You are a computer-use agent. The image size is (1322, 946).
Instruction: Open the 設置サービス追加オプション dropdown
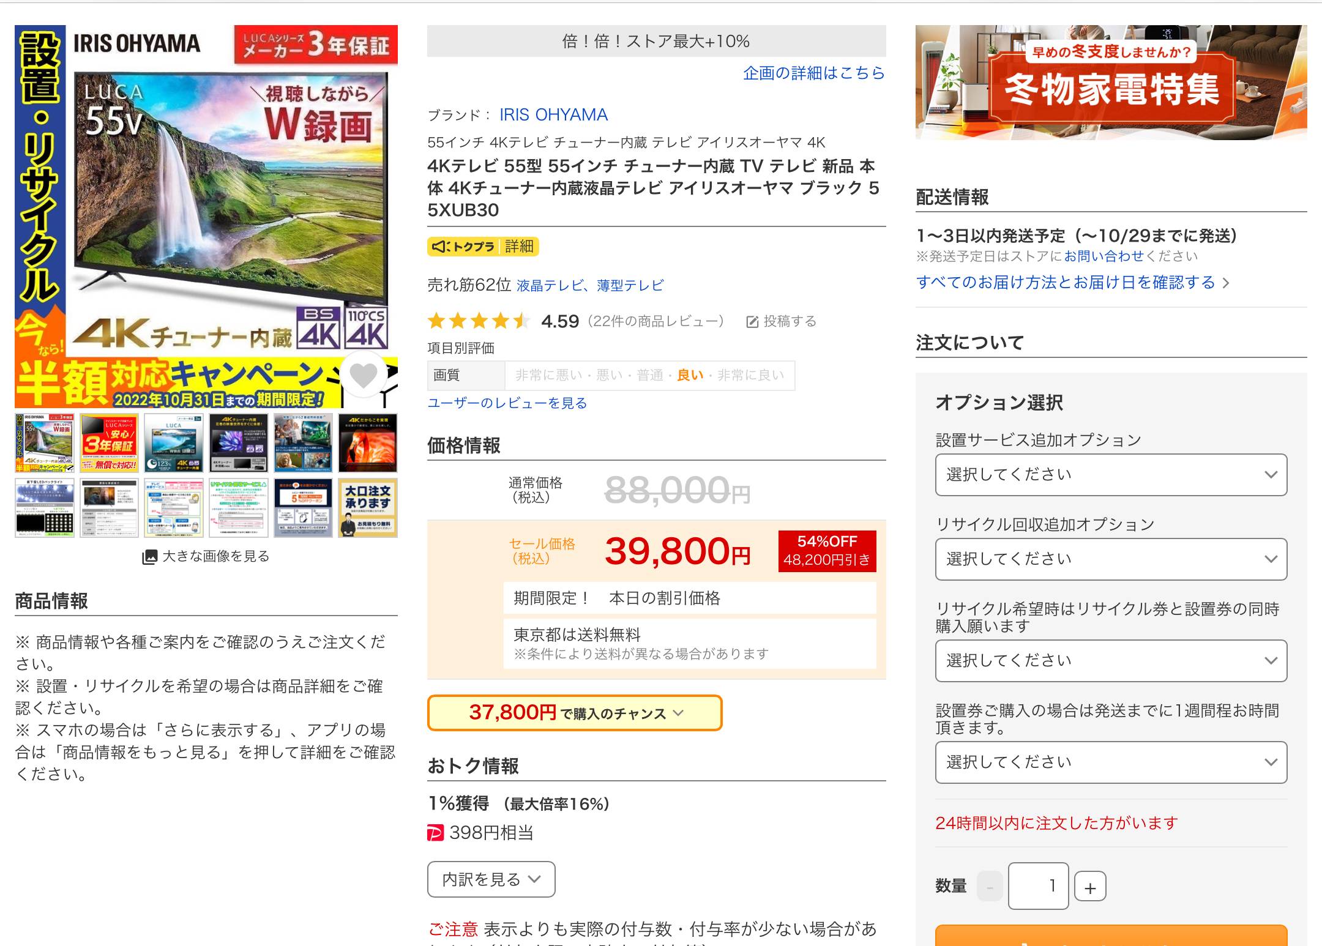point(1110,475)
